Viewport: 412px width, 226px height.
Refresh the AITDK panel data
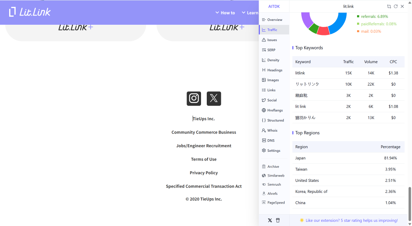coord(396,6)
